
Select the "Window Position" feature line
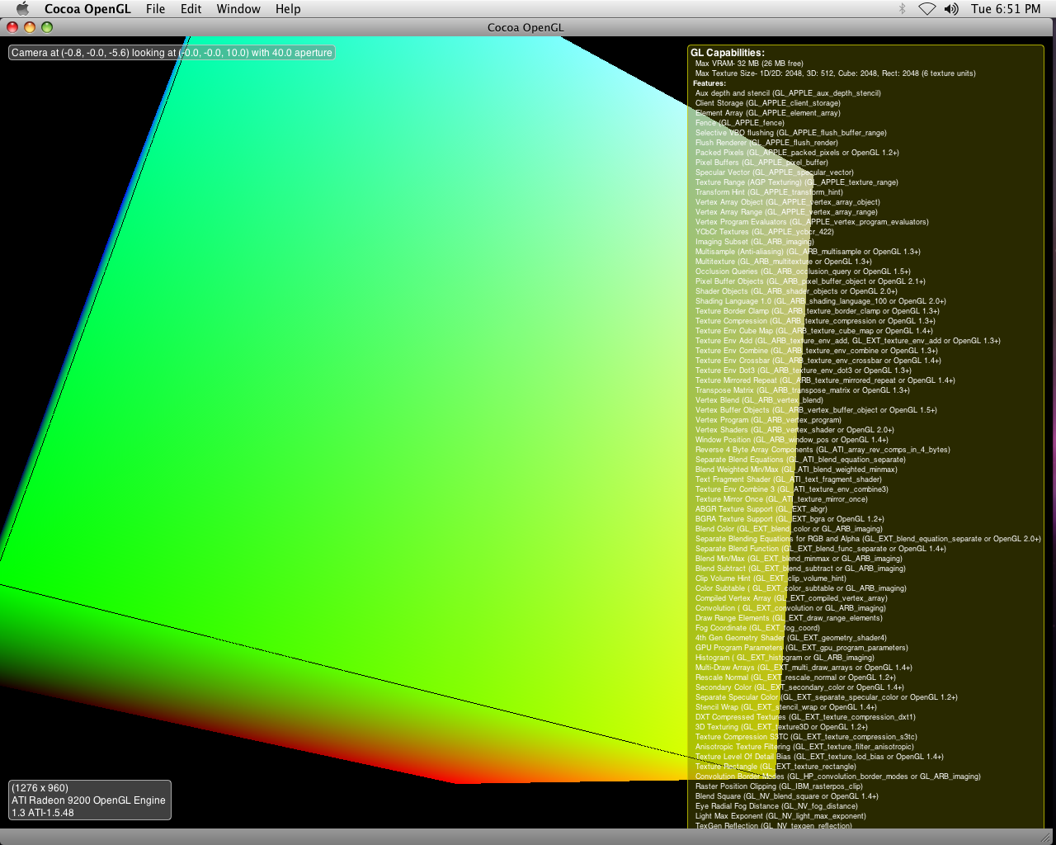coord(792,440)
